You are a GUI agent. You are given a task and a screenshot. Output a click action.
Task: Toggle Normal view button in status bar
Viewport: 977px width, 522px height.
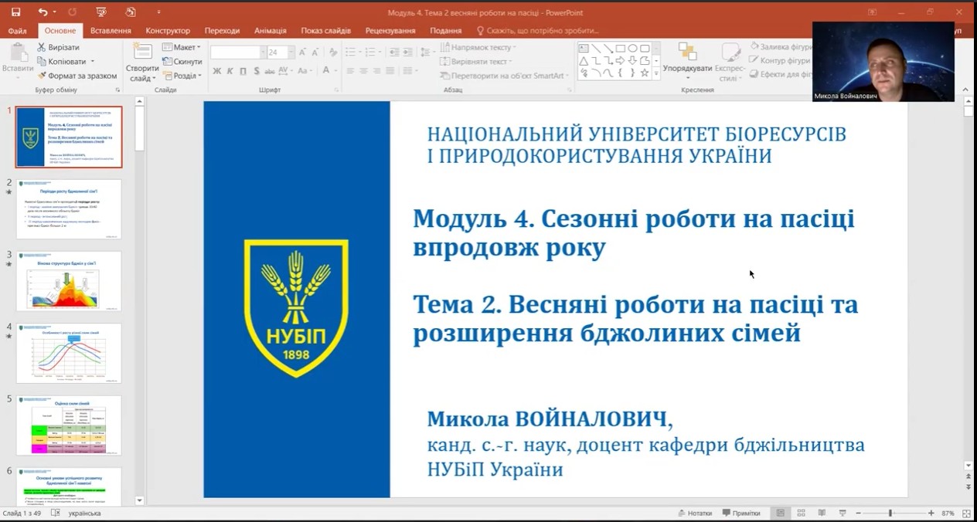(781, 514)
